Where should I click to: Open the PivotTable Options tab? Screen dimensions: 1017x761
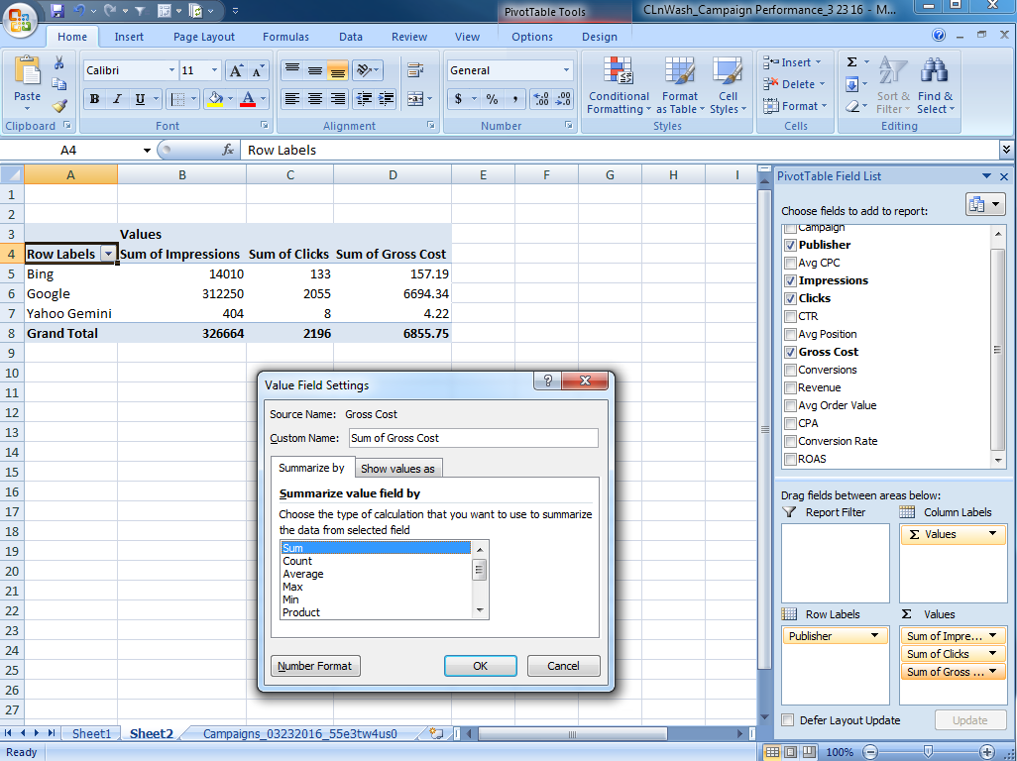532,37
